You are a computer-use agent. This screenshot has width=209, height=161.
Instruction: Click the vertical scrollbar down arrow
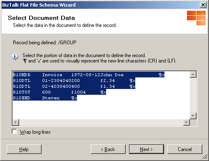193,116
